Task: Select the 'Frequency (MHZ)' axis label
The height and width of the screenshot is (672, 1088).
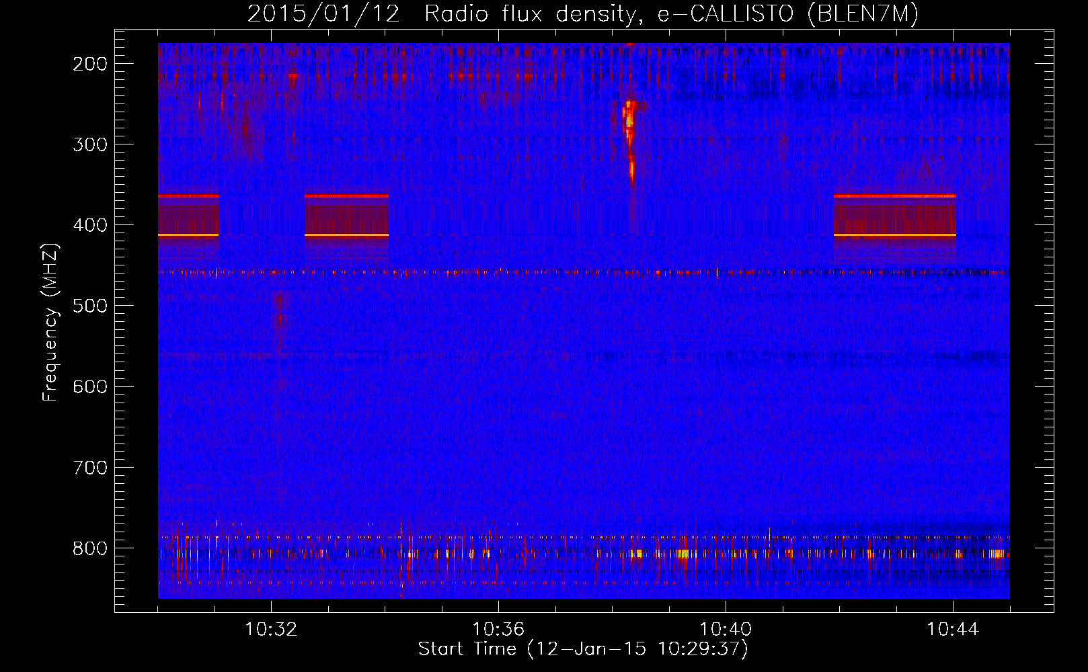Action: click(x=50, y=322)
